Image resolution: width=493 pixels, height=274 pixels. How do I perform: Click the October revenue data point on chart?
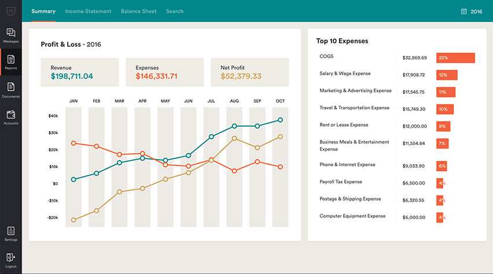click(x=280, y=120)
